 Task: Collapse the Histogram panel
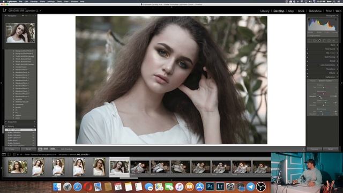tap(337, 16)
